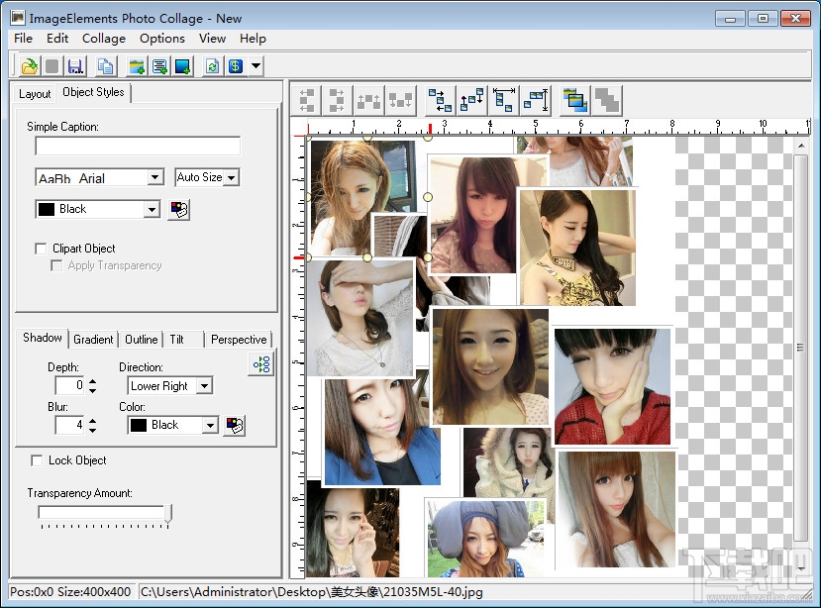Image resolution: width=821 pixels, height=608 pixels.
Task: Click the align bottom edges icon
Action: pyautogui.click(x=399, y=100)
